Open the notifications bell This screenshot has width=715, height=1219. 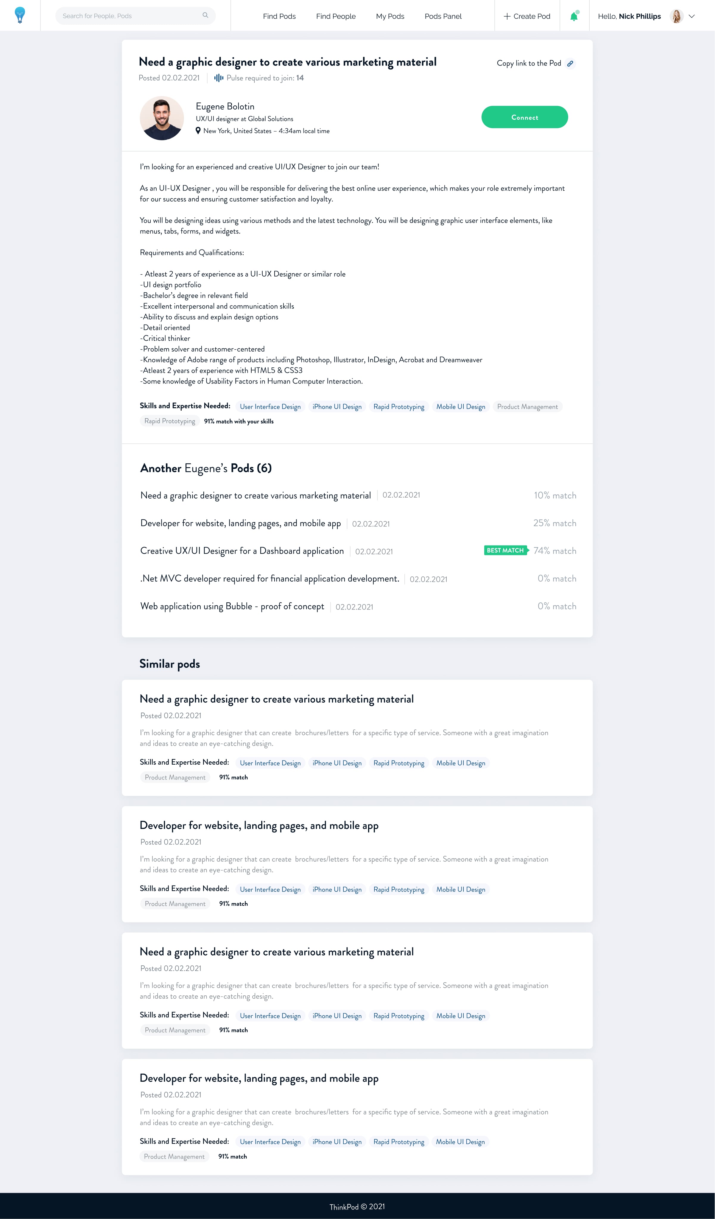(574, 16)
